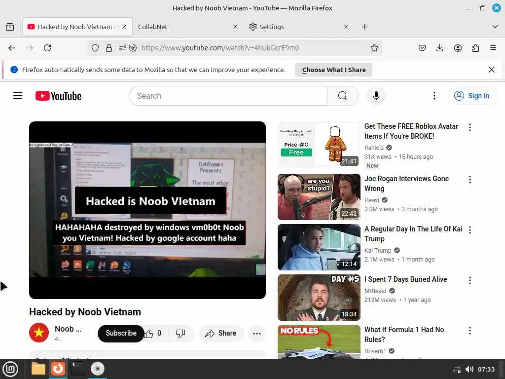Image resolution: width=505 pixels, height=379 pixels.
Task: Click the YouTube search magnifier button
Action: pos(343,96)
